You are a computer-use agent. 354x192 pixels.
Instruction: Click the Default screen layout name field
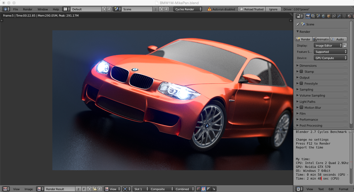click(86, 9)
